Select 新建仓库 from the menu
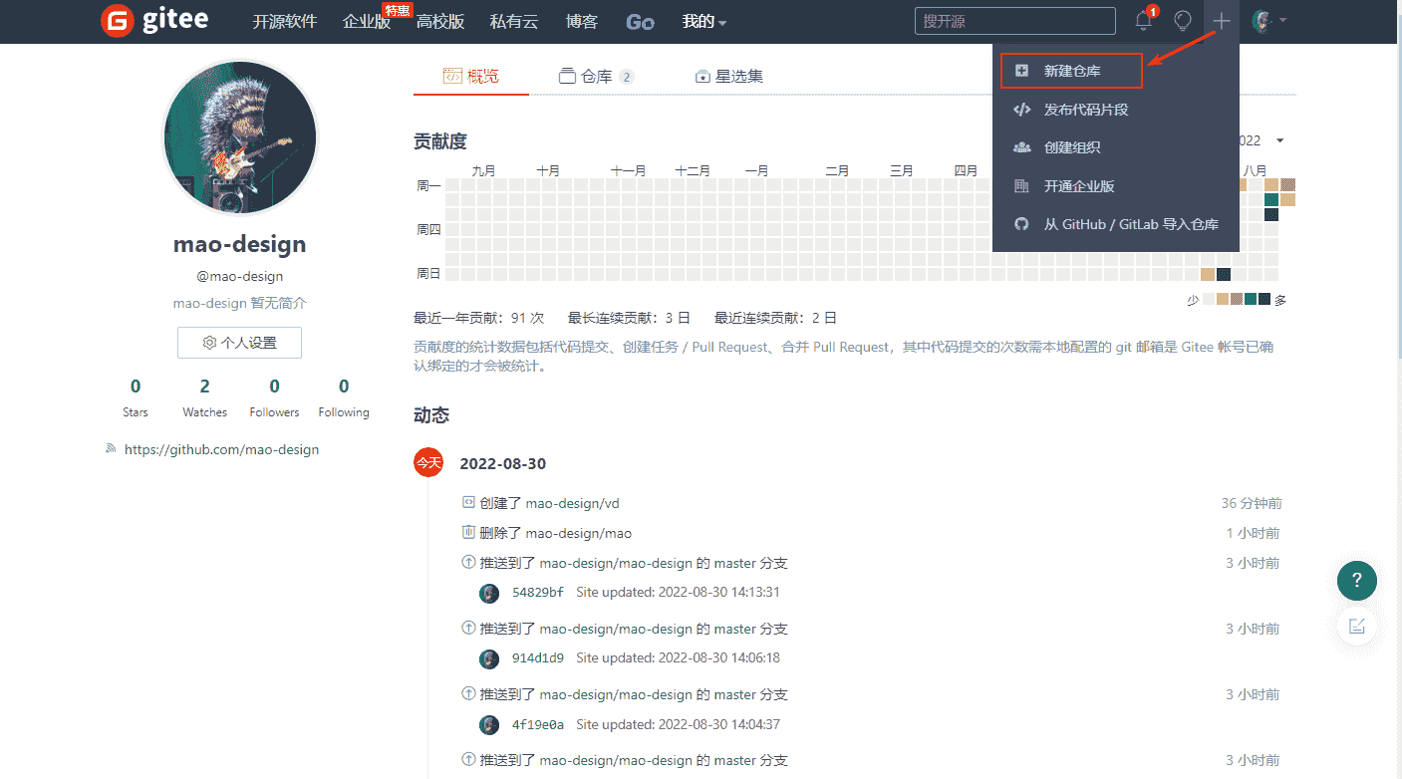The image size is (1402, 779). click(x=1071, y=71)
